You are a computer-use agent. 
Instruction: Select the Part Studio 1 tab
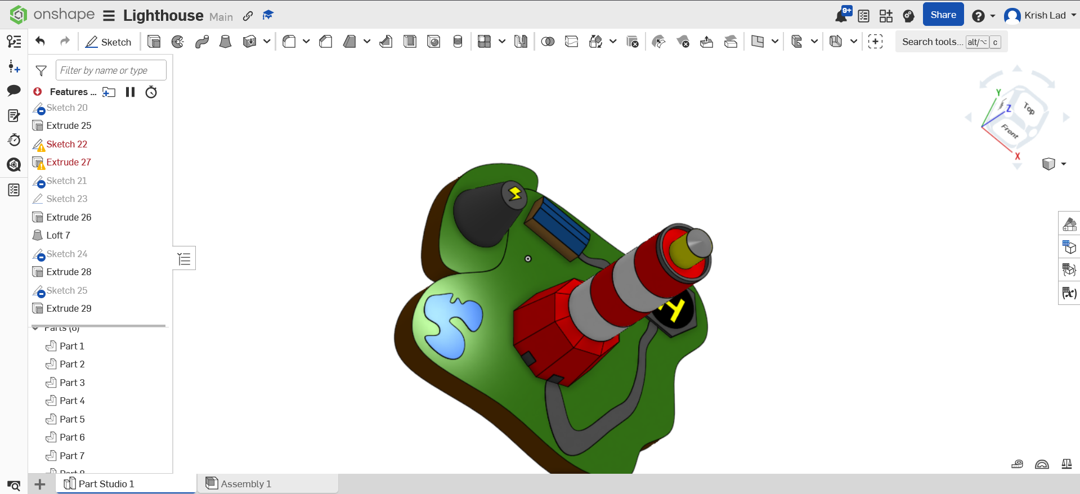click(x=126, y=484)
